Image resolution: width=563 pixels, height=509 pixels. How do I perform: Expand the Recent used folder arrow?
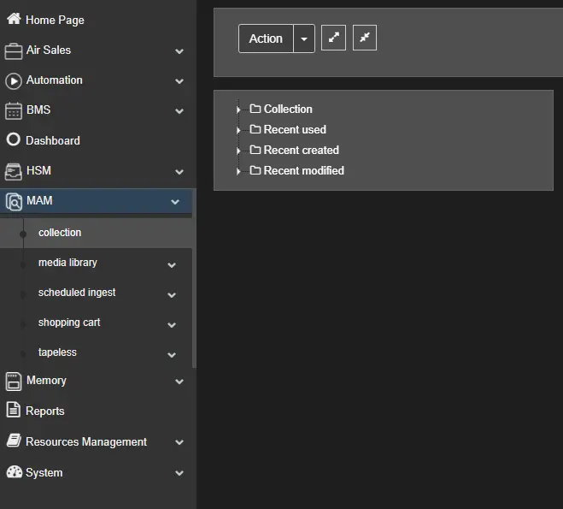239,130
